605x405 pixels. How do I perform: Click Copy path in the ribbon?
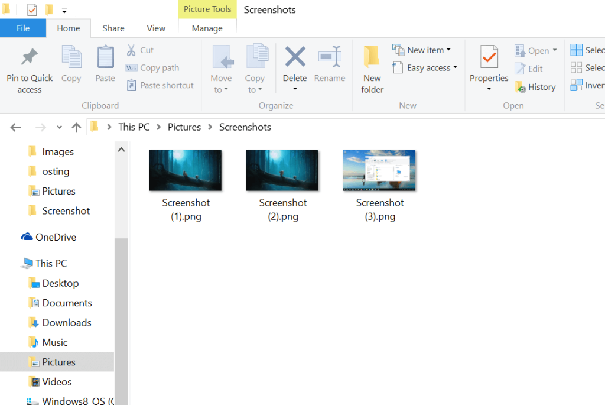(x=157, y=68)
